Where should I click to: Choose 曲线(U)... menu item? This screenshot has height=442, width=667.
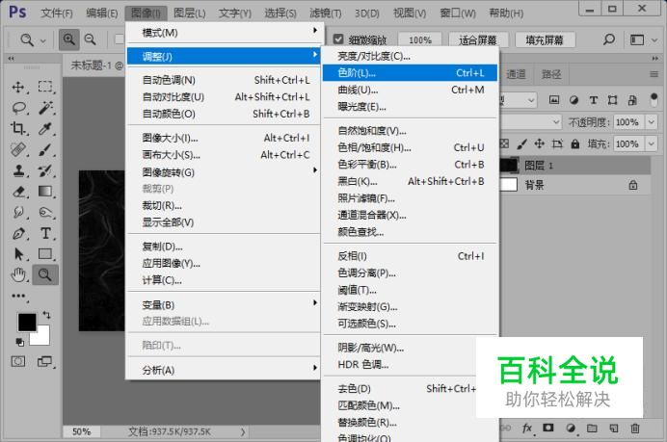coord(410,90)
